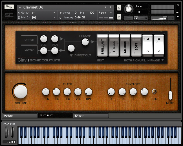Click the Mod wheel
Image resolution: width=183 pixels, height=146 pixels.
click(x=12, y=133)
